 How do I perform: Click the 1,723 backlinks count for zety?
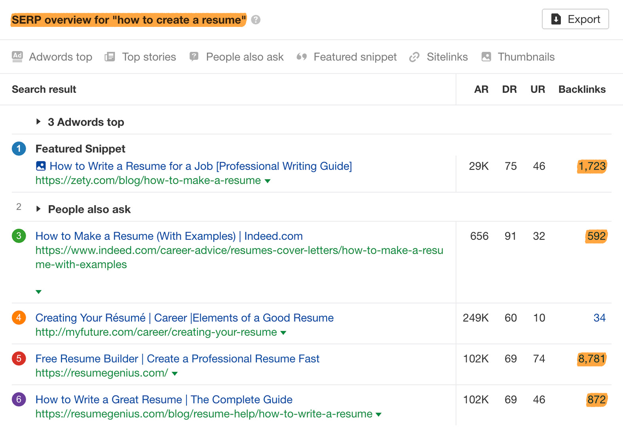(x=592, y=166)
